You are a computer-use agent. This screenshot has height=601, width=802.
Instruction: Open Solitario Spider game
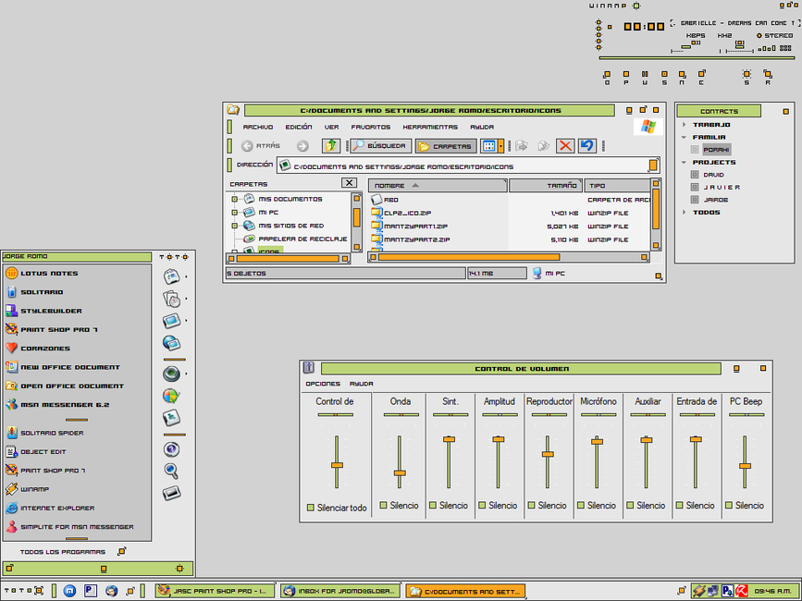point(44,433)
